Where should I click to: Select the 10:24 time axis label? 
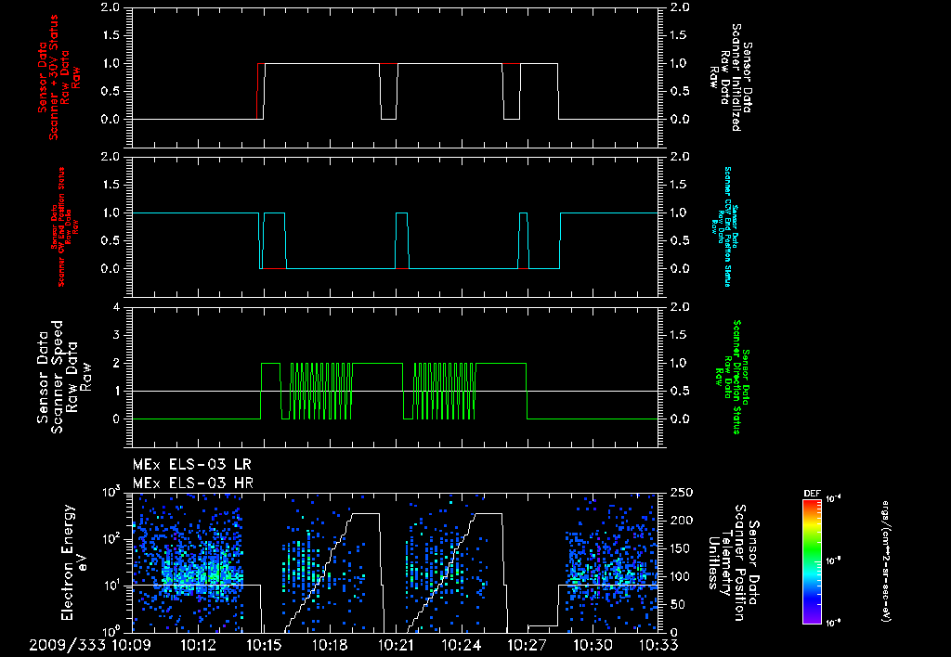(x=462, y=646)
